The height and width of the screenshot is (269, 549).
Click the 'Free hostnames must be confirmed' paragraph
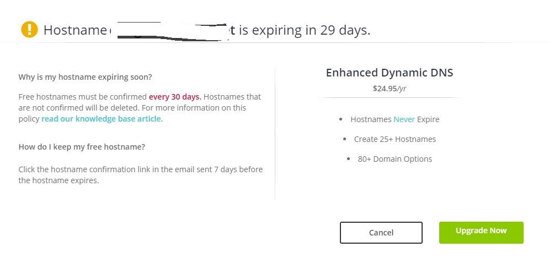[140, 107]
